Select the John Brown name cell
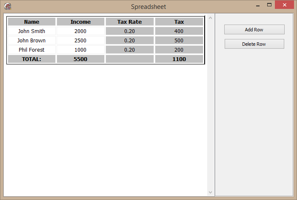 pos(31,40)
